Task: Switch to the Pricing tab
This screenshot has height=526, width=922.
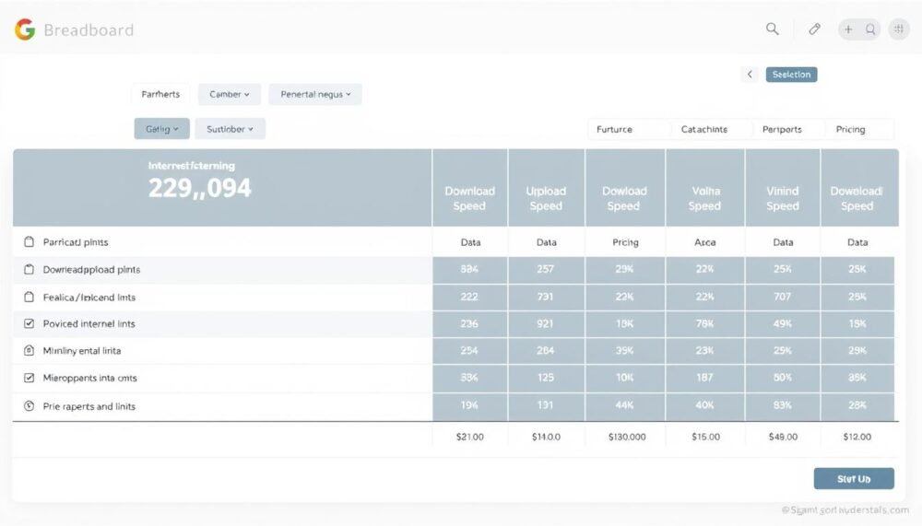Action: click(x=850, y=129)
